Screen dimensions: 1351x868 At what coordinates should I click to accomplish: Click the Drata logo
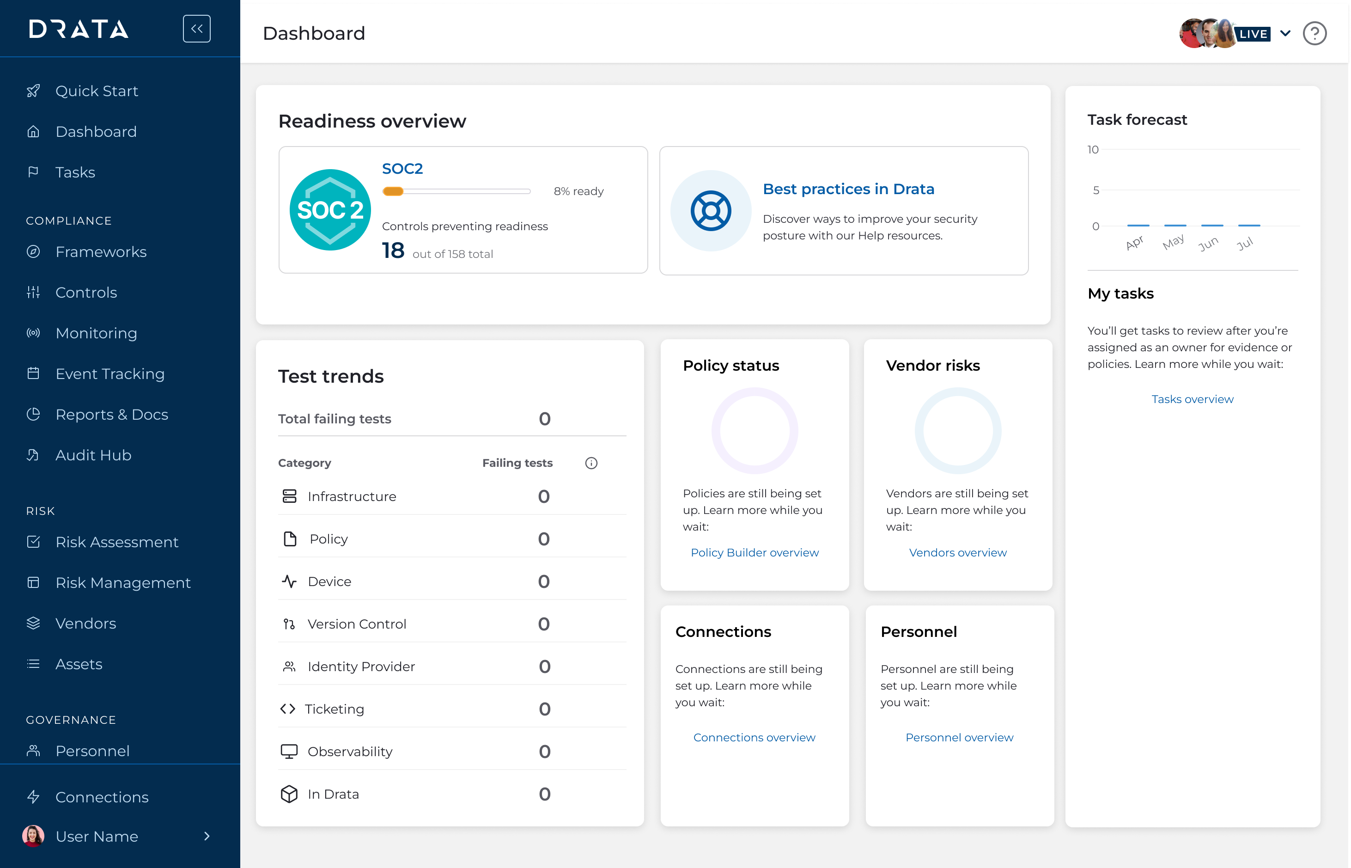(x=79, y=29)
